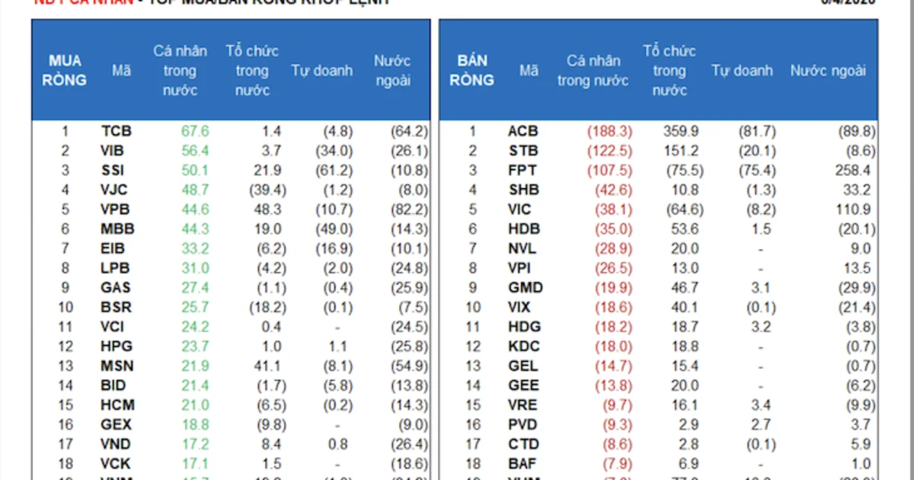Click the 258.4 foreign value for FPT
Viewport: 914px width, 480px height.
(x=852, y=171)
